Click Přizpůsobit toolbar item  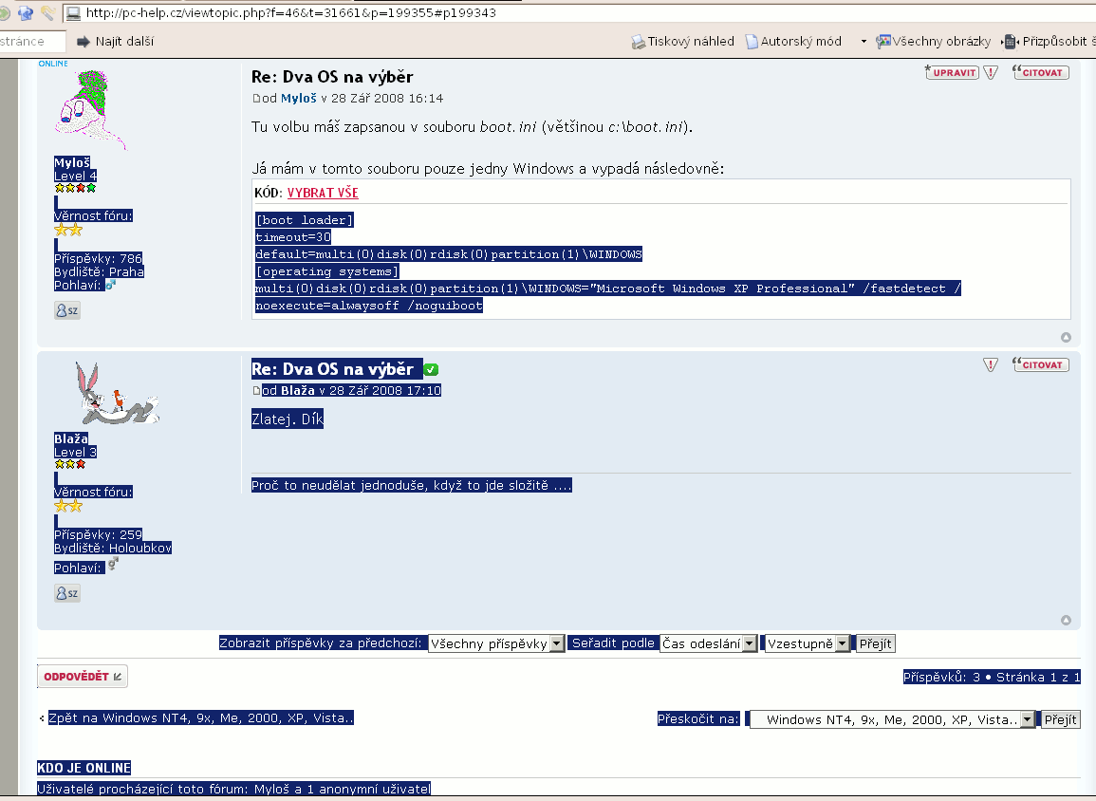click(x=1050, y=41)
